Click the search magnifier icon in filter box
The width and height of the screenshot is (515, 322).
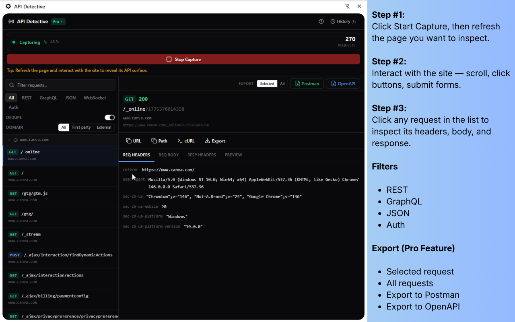(x=12, y=85)
